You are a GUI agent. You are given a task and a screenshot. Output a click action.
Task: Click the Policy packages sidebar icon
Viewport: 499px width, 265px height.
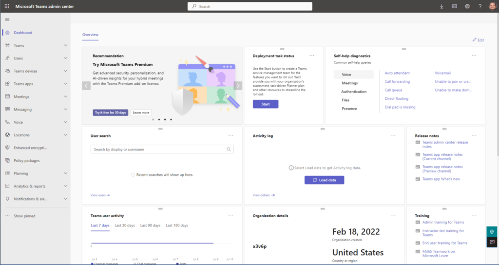(x=7, y=160)
